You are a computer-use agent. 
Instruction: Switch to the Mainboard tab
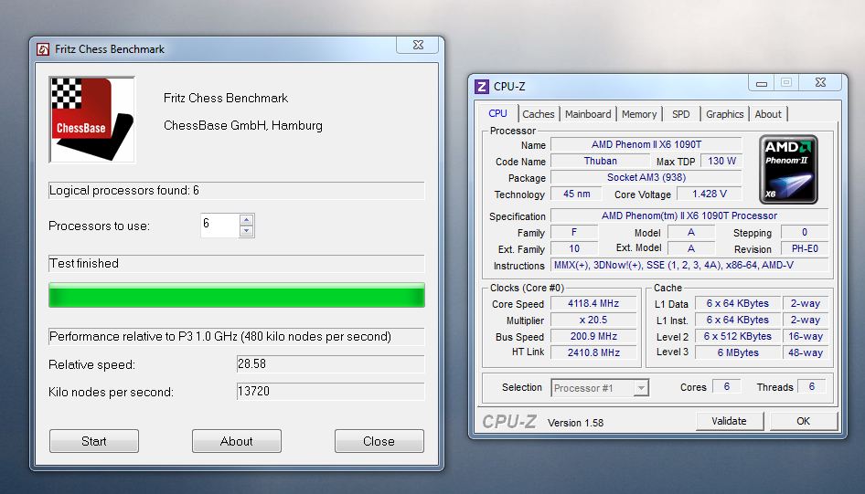[588, 114]
